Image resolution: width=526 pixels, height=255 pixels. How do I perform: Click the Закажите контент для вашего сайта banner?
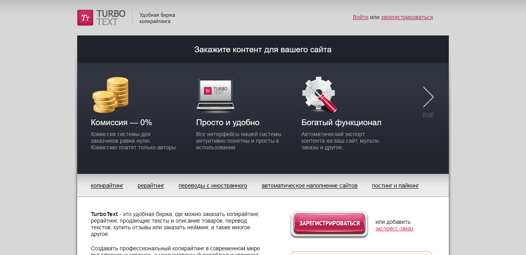tap(263, 49)
